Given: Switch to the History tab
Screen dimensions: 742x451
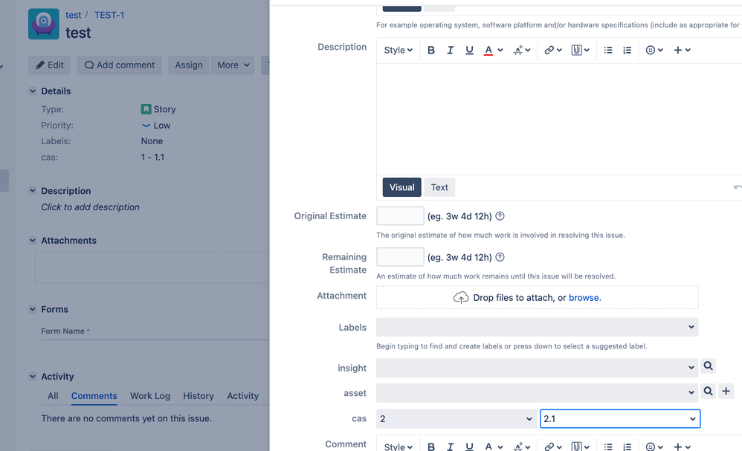Looking at the screenshot, I should point(199,396).
